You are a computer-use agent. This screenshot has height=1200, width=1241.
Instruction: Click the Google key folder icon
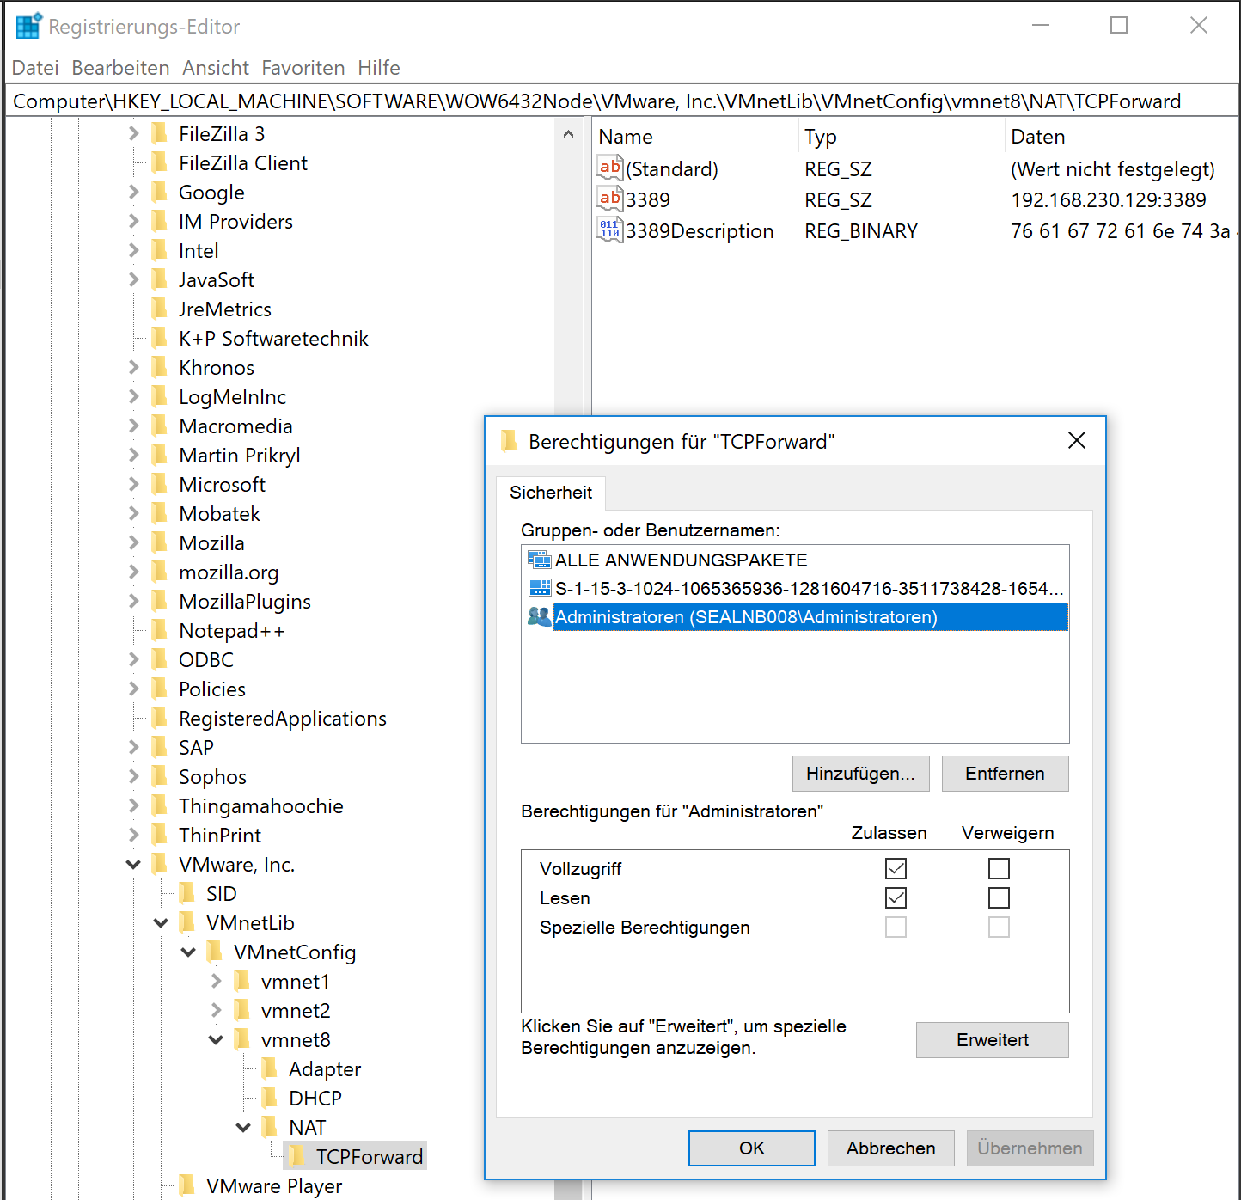(159, 192)
